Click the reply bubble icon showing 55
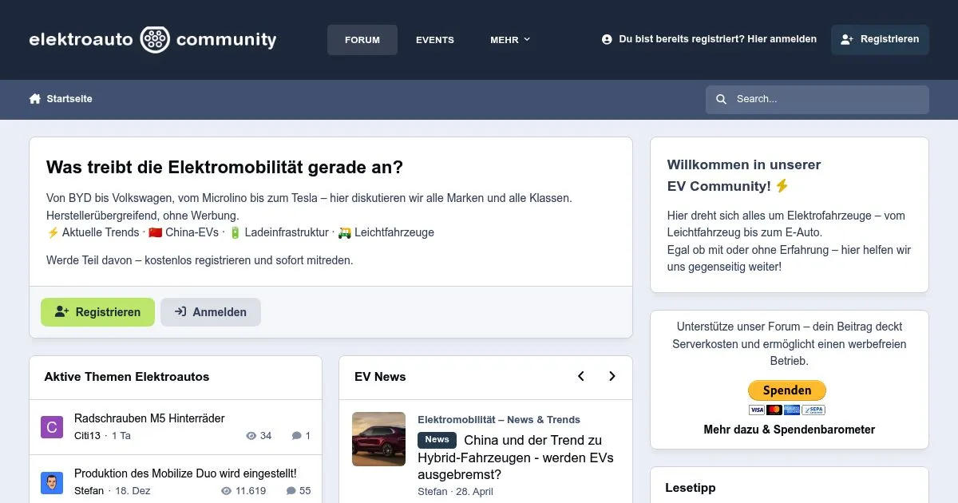The width and height of the screenshot is (958, 503). pyautogui.click(x=291, y=491)
